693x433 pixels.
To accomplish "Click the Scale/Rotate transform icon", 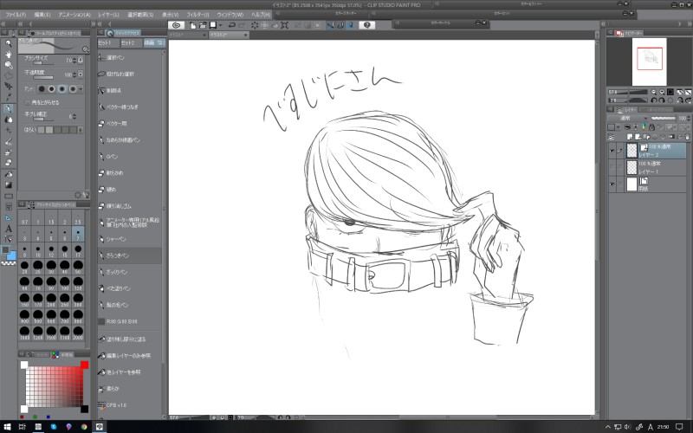I will tap(285, 25).
